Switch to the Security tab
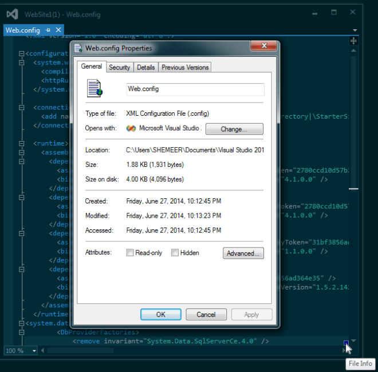Screen dimensions: 378x372 click(119, 67)
